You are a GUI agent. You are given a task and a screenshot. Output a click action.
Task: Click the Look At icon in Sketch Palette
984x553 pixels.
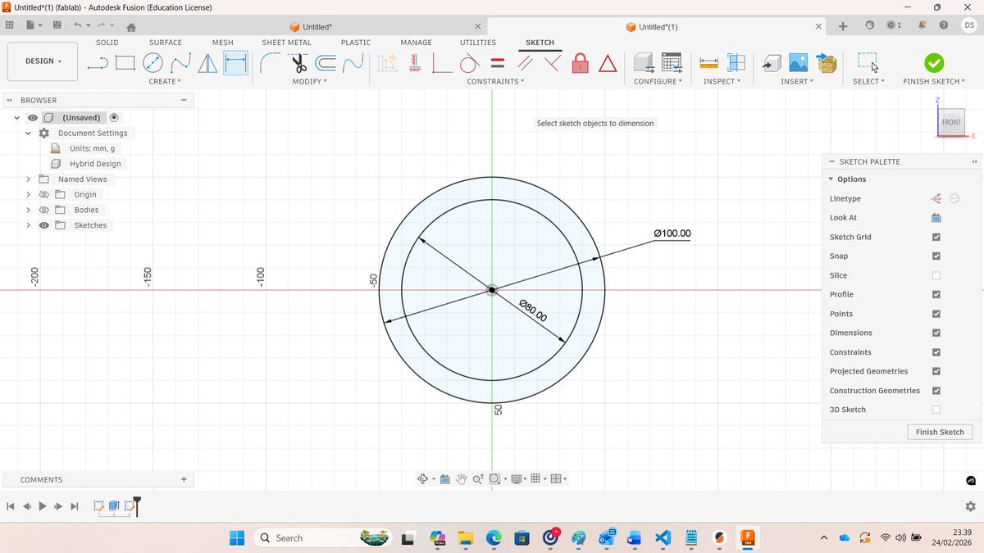(x=936, y=218)
